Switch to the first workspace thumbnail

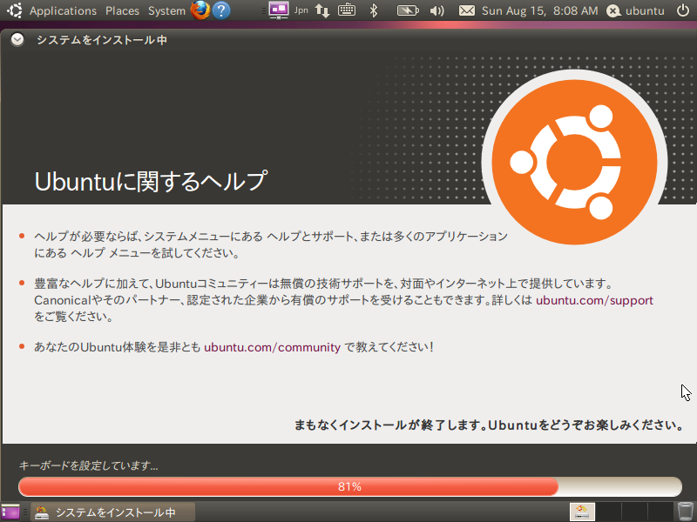coord(582,512)
